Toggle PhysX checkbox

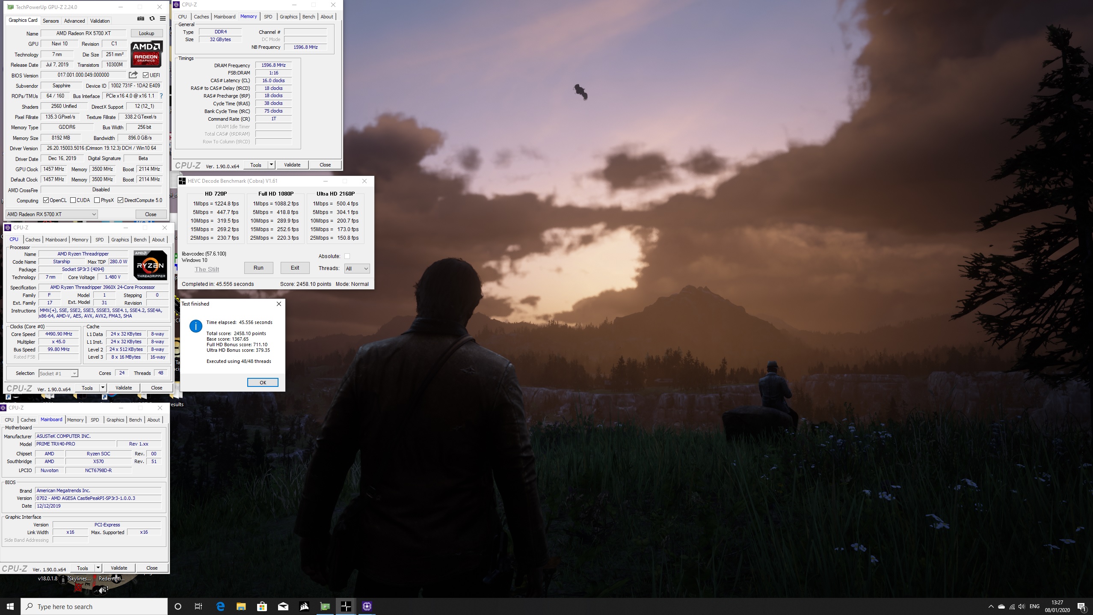point(97,200)
